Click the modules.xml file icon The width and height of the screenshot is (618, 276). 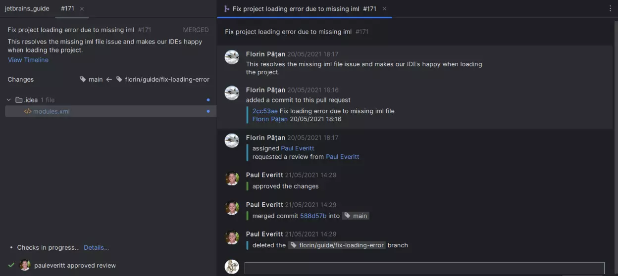(x=28, y=112)
